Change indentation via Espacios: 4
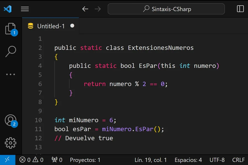The width and height of the screenshot is (248, 165). (x=188, y=160)
